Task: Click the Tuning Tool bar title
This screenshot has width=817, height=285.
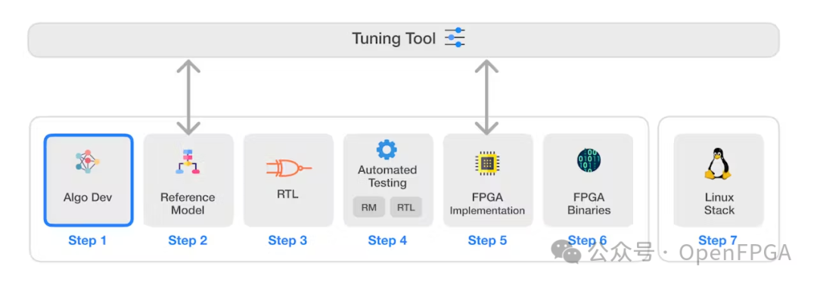Action: click(394, 39)
